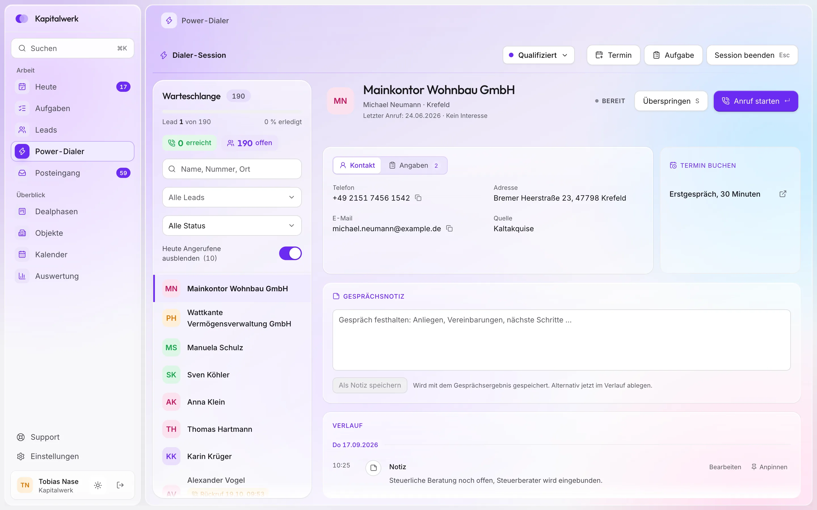Viewport: 817px width, 510px height.
Task: Focus the Suchen search field
Action: (x=73, y=48)
